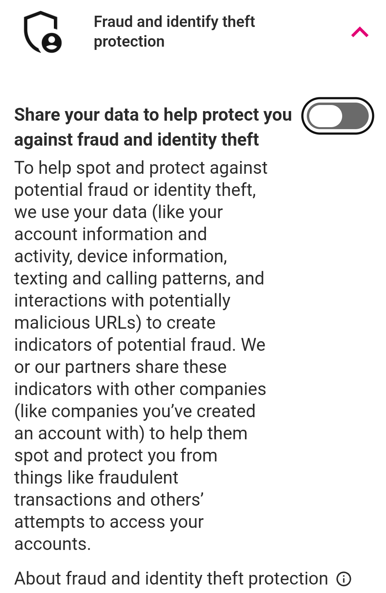Tap the info icon beside About link
This screenshot has height=593, width=386.
344,579
